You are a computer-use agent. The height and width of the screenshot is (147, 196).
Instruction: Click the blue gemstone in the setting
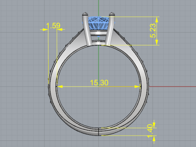click(99, 23)
